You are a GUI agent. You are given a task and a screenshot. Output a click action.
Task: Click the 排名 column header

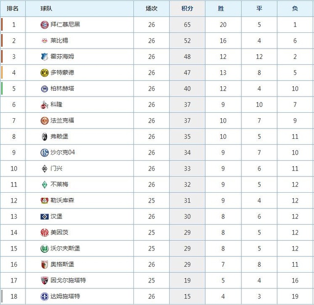pos(13,8)
